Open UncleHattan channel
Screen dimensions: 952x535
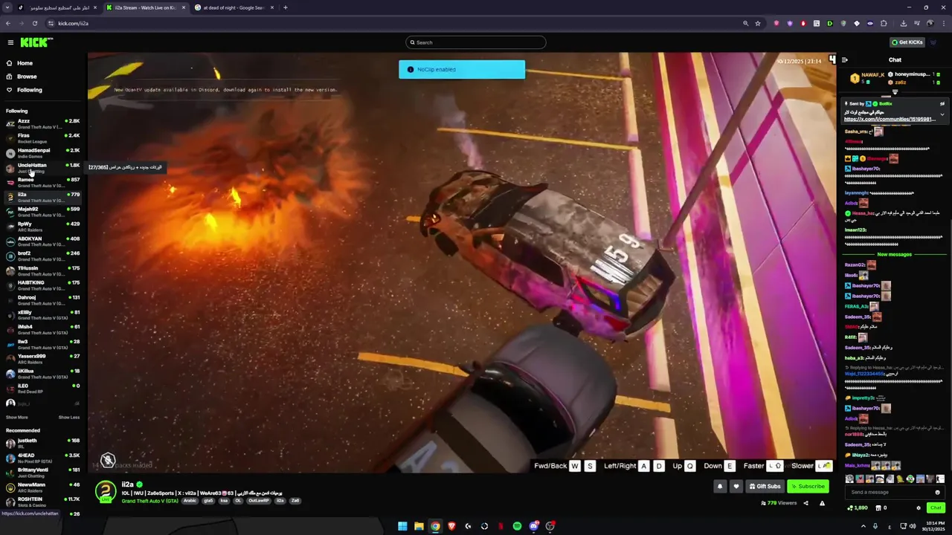[42, 168]
